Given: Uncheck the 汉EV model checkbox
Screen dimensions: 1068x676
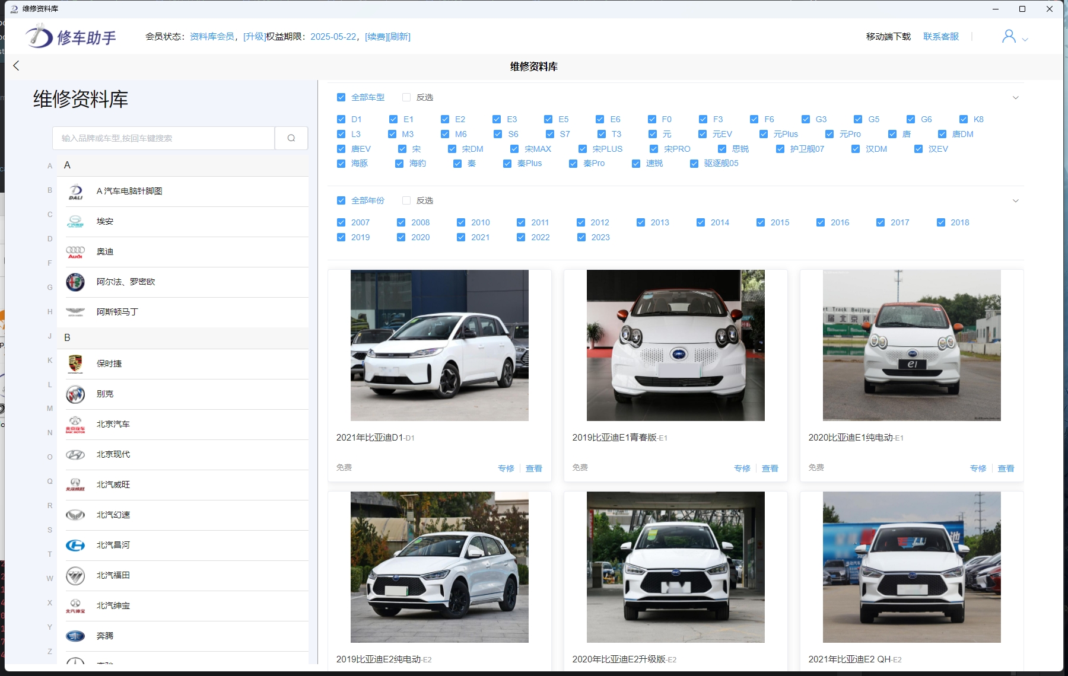Looking at the screenshot, I should tap(918, 149).
